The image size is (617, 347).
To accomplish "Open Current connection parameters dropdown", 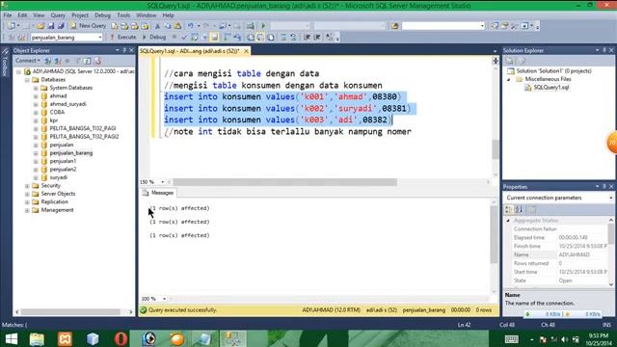I will 611,198.
